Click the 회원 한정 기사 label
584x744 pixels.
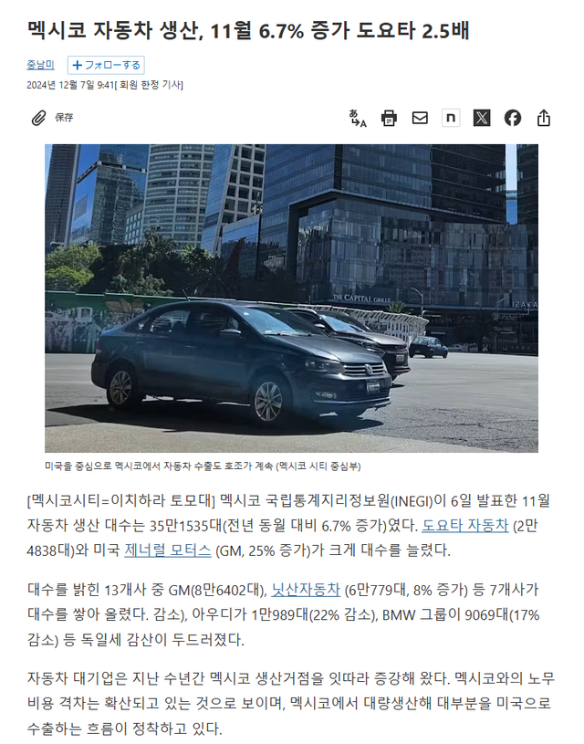(149, 85)
